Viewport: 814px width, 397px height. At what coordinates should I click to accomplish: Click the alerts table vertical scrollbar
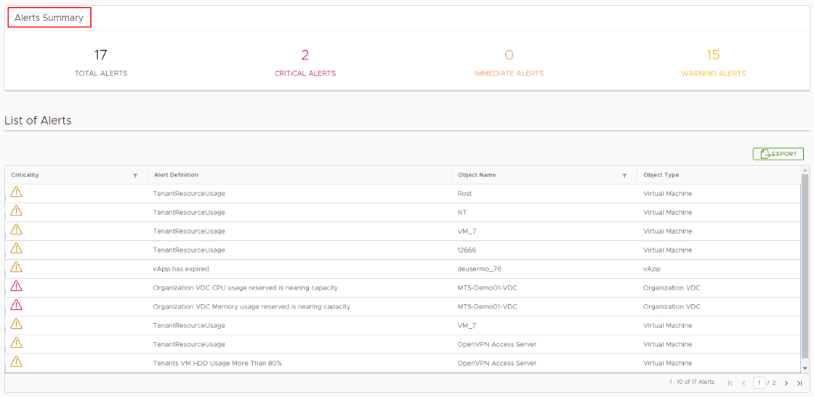coord(804,269)
